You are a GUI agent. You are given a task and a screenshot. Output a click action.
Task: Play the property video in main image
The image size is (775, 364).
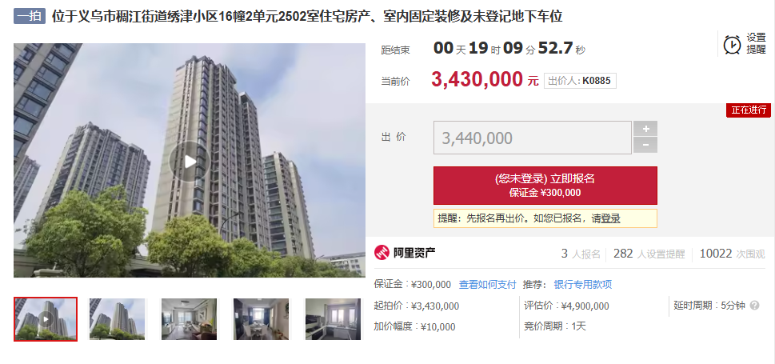(x=190, y=162)
